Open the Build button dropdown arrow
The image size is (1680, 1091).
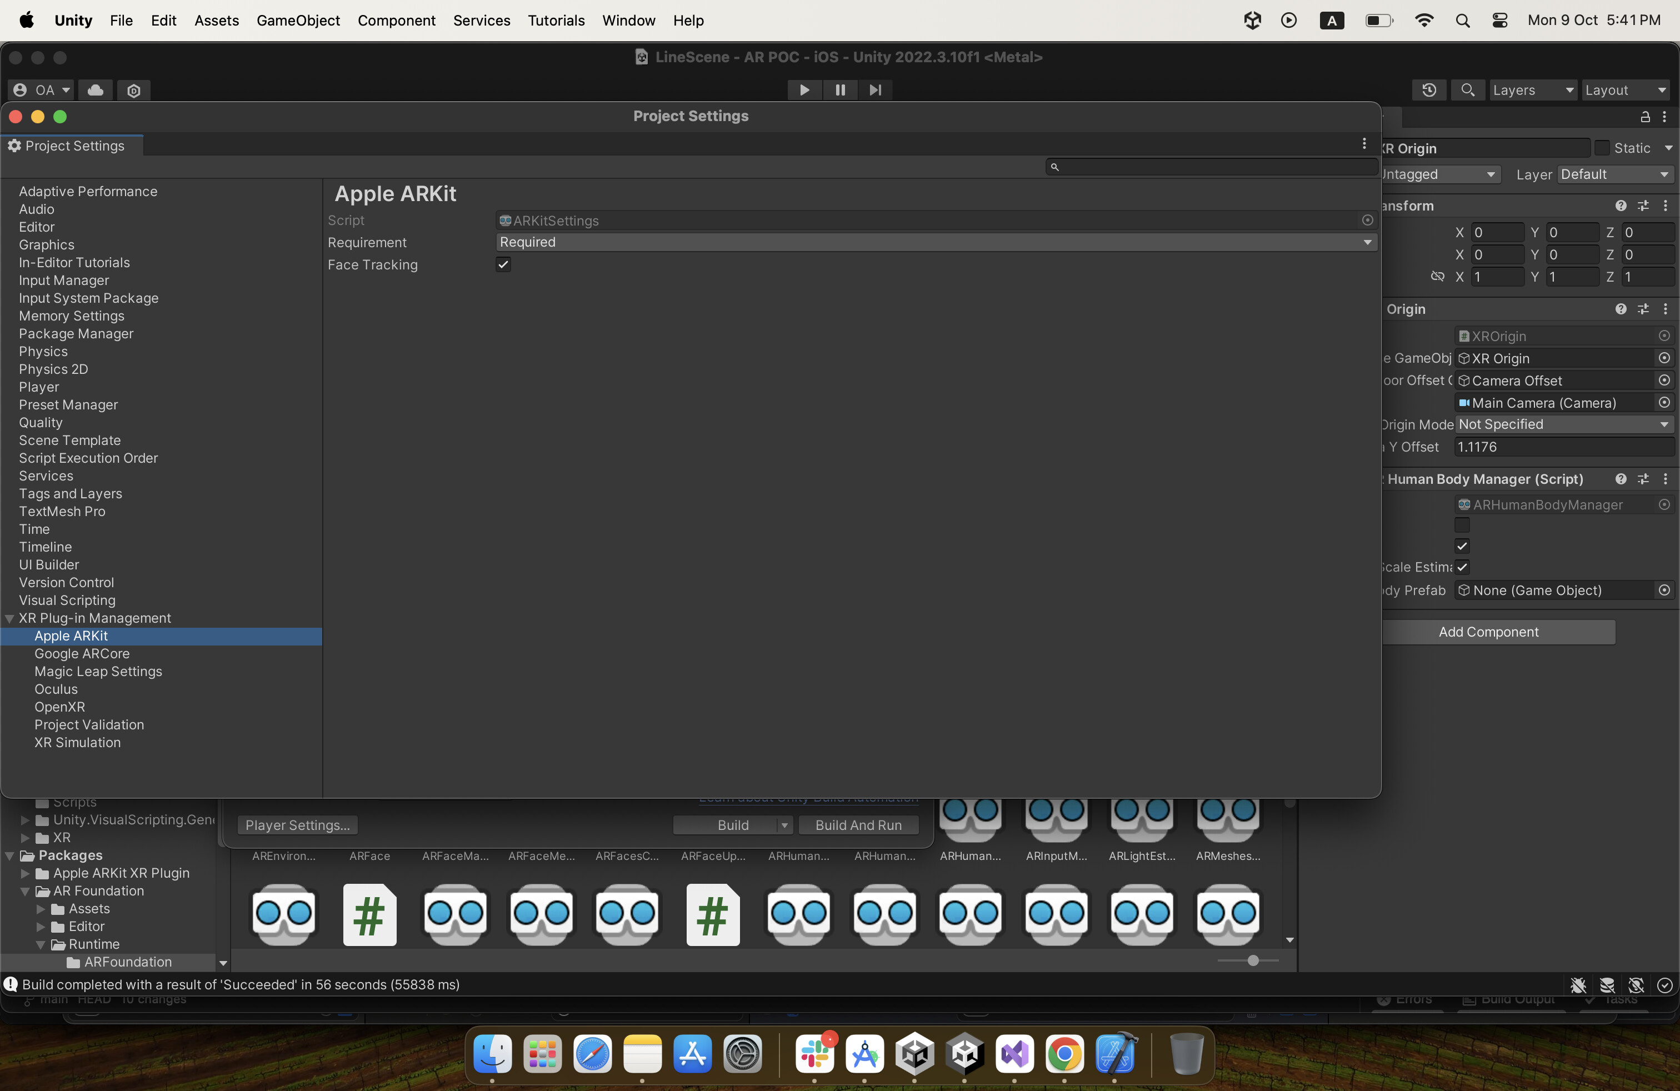pos(784,825)
